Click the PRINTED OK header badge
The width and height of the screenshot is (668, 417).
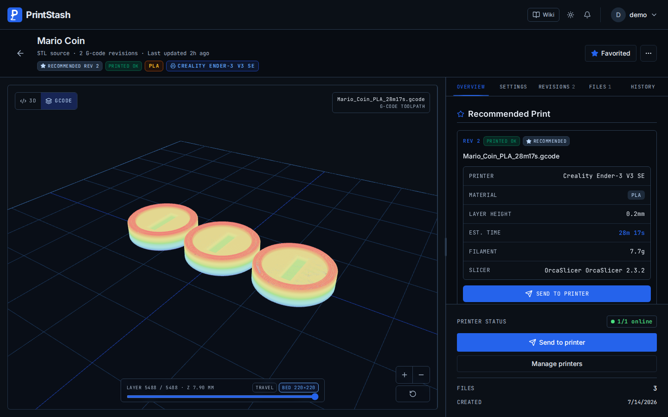pyautogui.click(x=123, y=66)
